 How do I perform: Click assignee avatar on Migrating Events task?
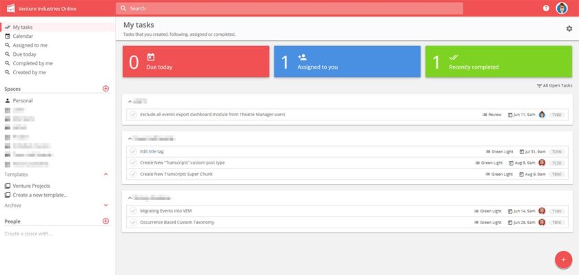542,211
